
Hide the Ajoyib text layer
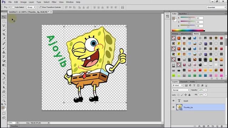coord(173,101)
